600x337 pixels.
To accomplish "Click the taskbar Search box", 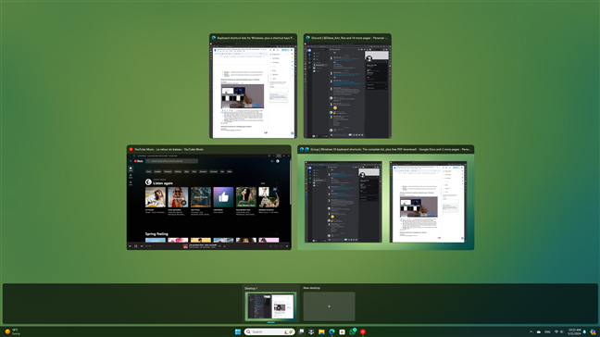I will [269, 331].
